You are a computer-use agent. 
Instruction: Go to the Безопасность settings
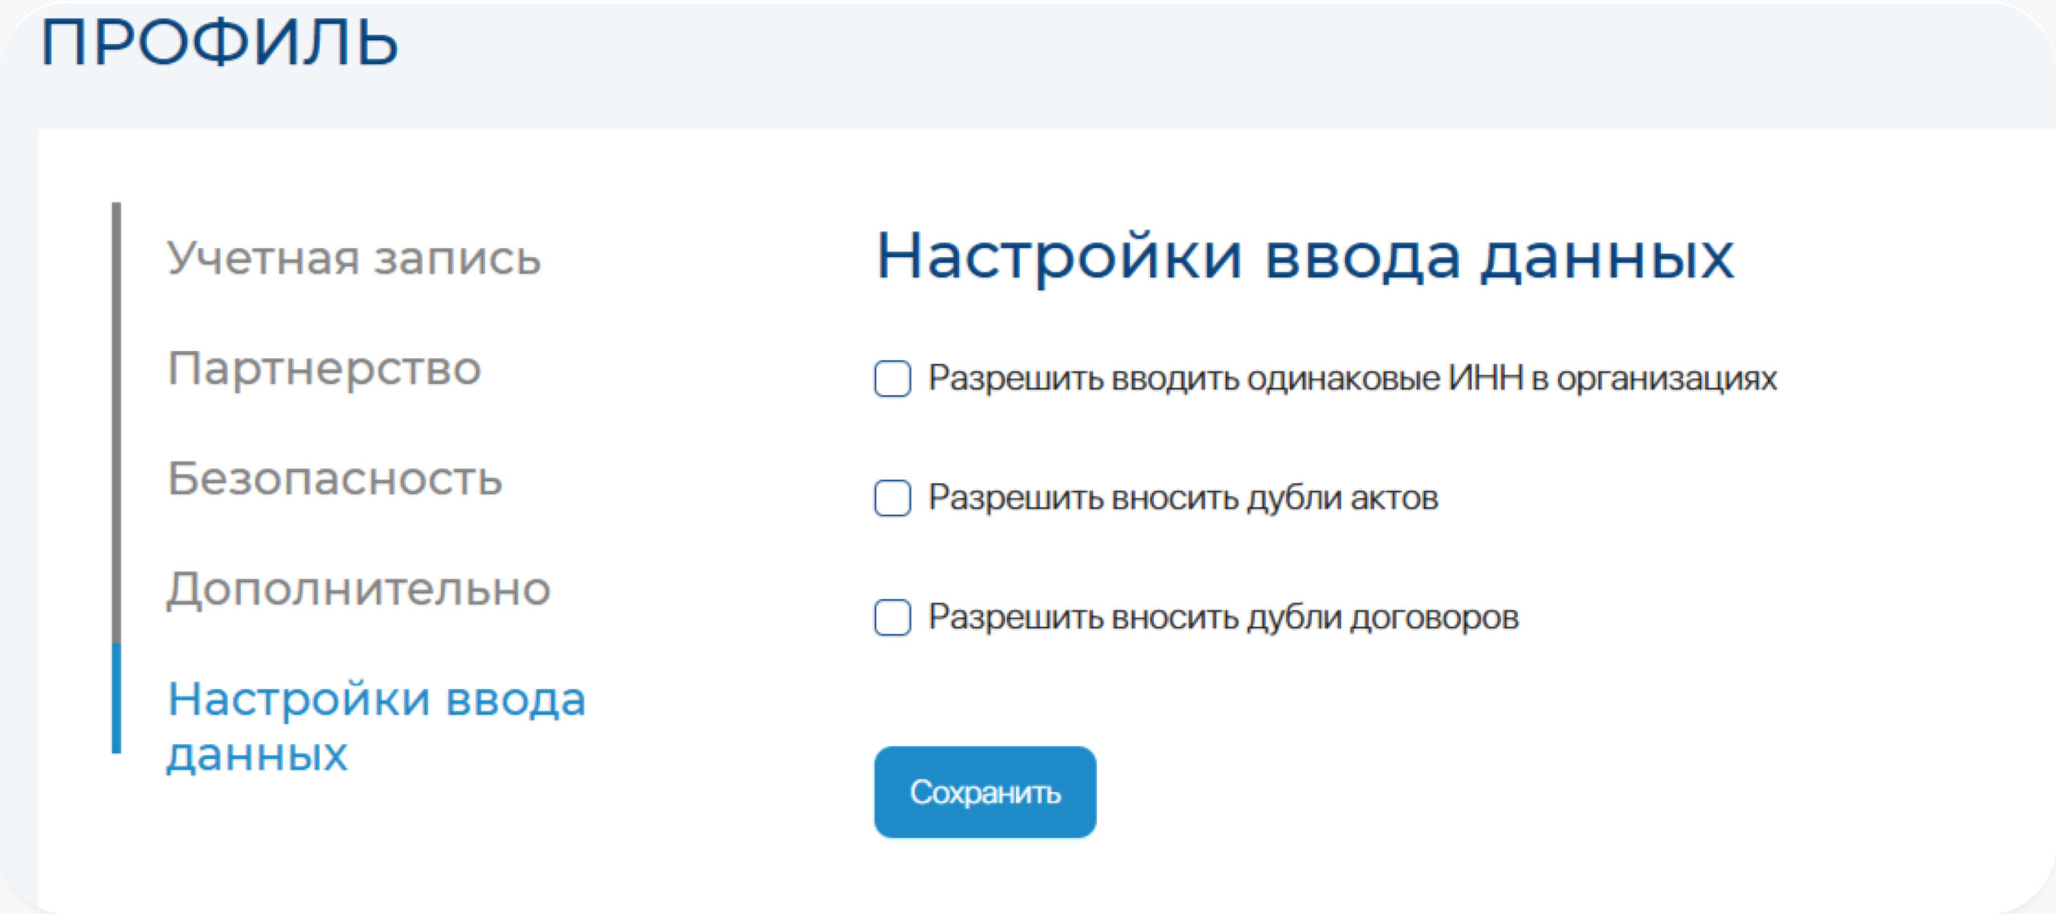335,479
